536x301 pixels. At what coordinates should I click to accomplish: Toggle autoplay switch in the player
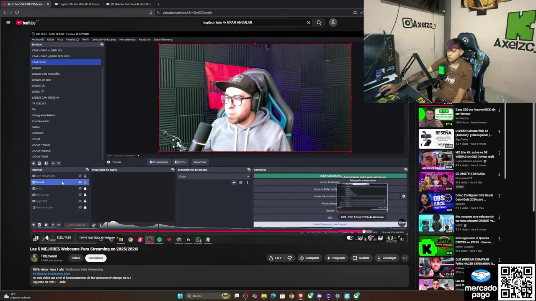350,238
